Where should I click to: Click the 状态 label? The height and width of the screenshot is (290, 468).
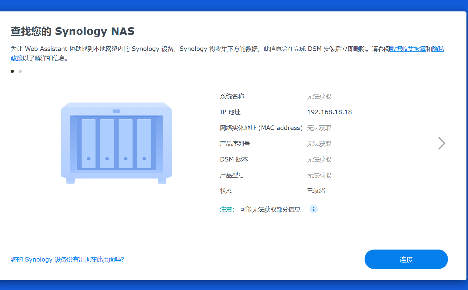click(x=226, y=191)
